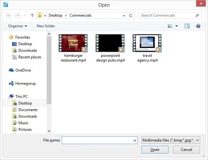208x160 pixels.
Task: Go up one folder level
Action: click(32, 15)
